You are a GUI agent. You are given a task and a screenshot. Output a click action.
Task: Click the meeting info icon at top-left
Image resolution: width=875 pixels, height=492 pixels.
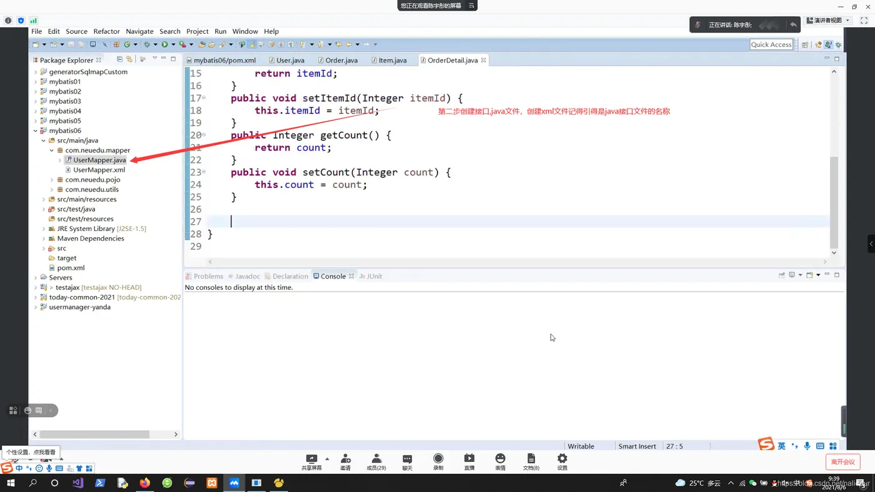pyautogui.click(x=8, y=21)
